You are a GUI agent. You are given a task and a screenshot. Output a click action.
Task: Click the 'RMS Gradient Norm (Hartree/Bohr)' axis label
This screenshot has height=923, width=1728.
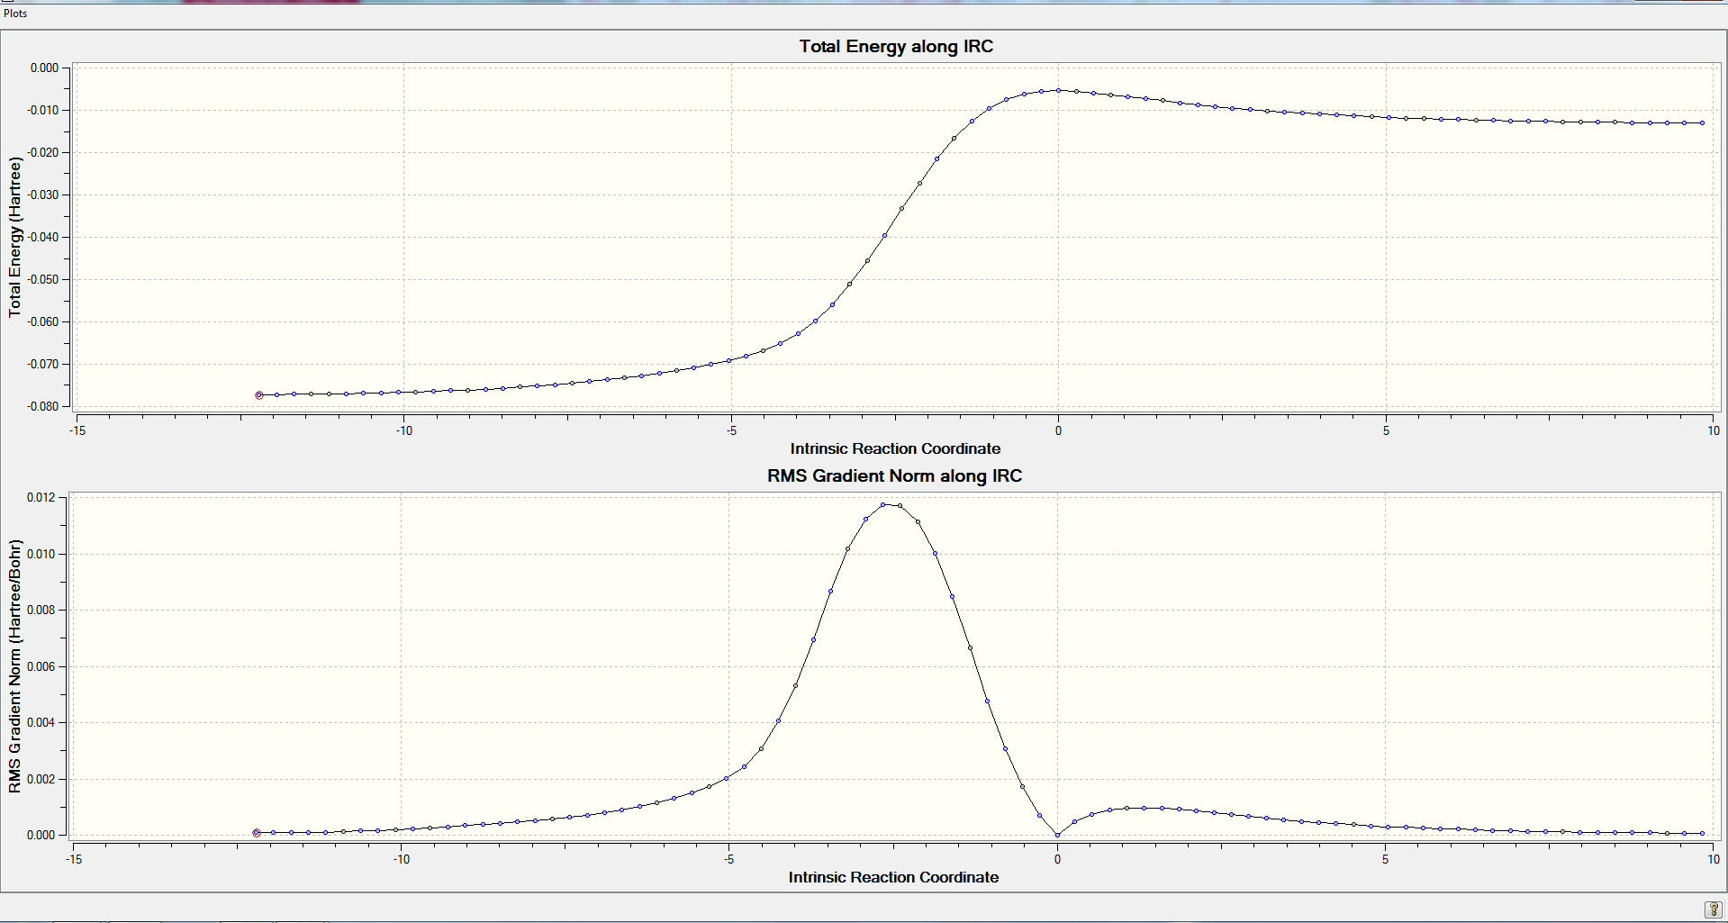(14, 666)
